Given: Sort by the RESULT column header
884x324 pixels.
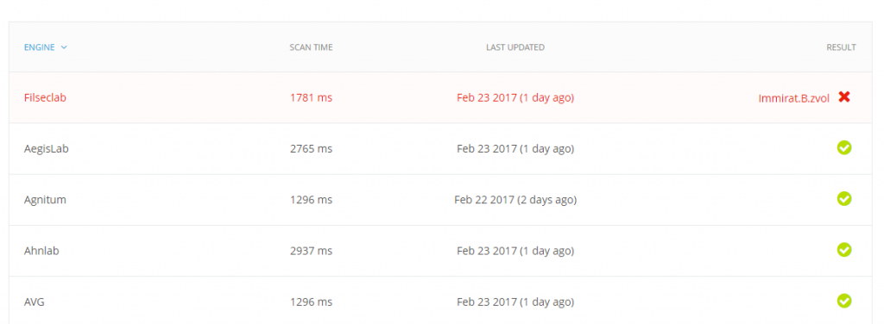Looking at the screenshot, I should point(841,47).
